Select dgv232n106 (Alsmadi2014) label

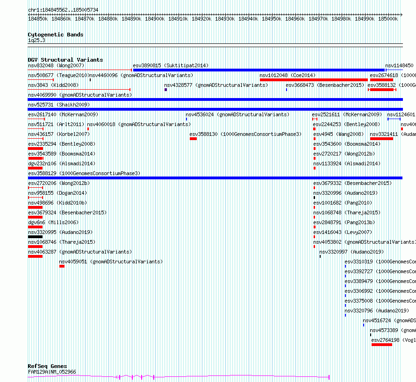point(62,163)
